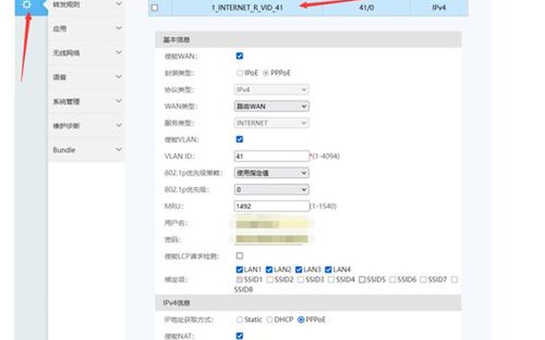
Task: Open the 802.1p优先级 dropdown showing 0
Action: [x=271, y=190]
